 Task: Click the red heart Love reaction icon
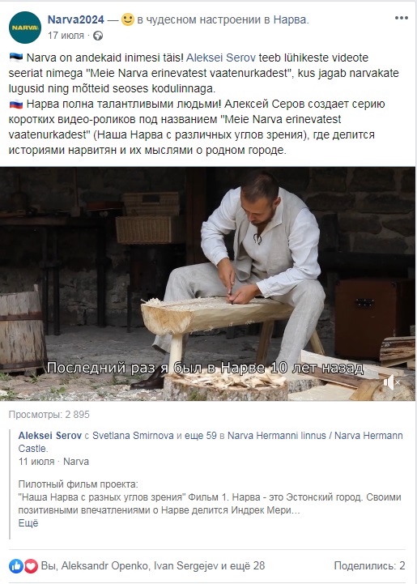31,566
